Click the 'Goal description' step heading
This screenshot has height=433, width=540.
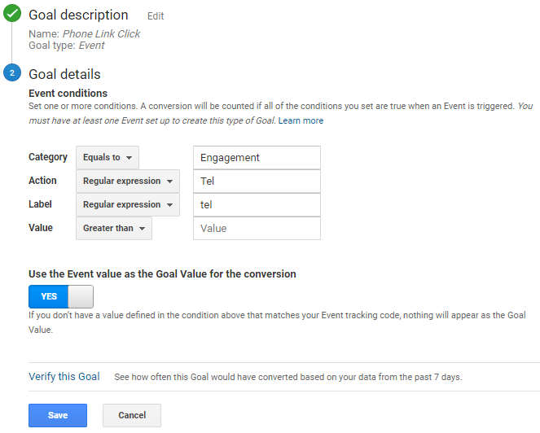click(x=78, y=15)
